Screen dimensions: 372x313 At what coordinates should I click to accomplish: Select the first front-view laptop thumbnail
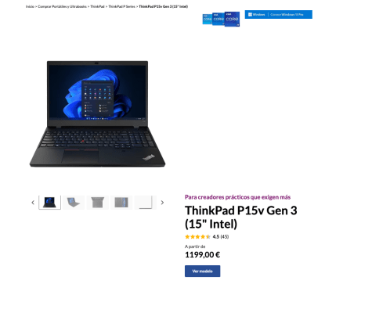click(49, 203)
